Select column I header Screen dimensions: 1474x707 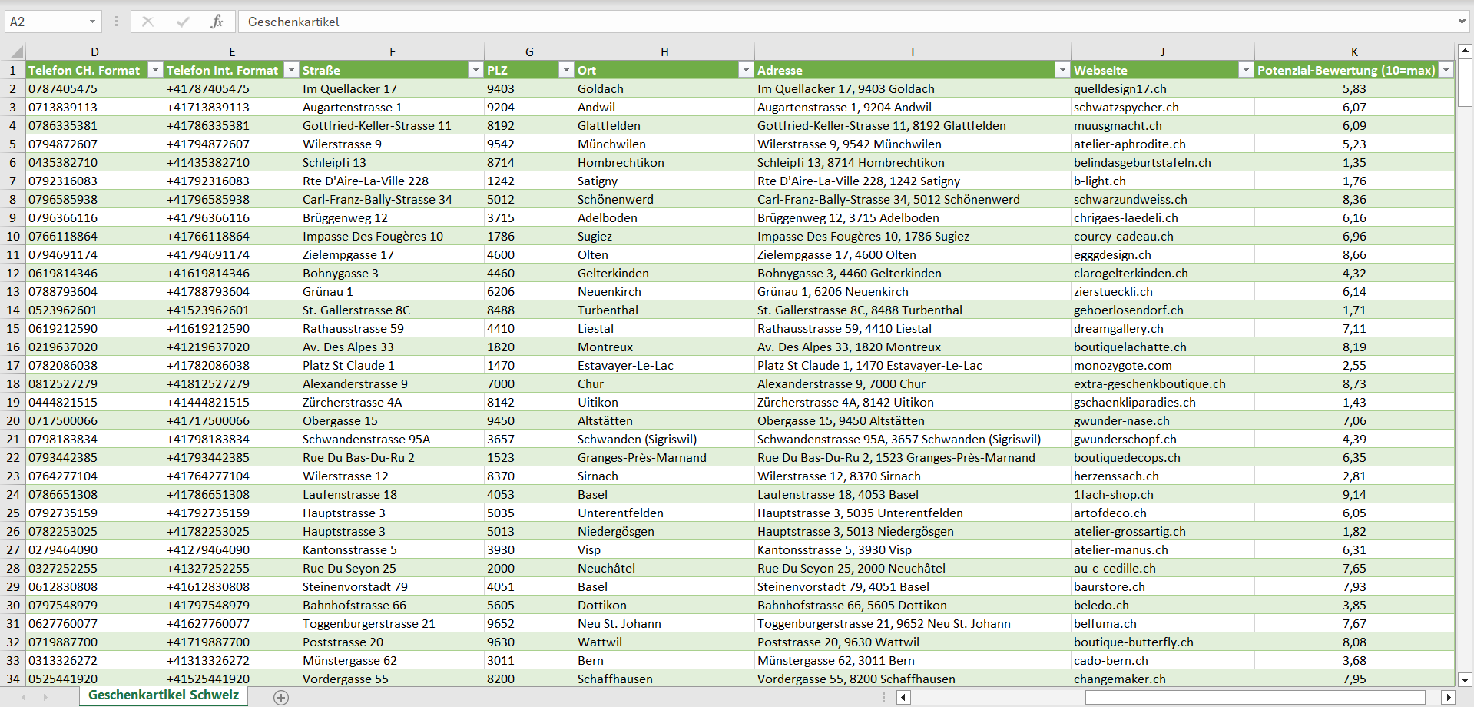[913, 52]
